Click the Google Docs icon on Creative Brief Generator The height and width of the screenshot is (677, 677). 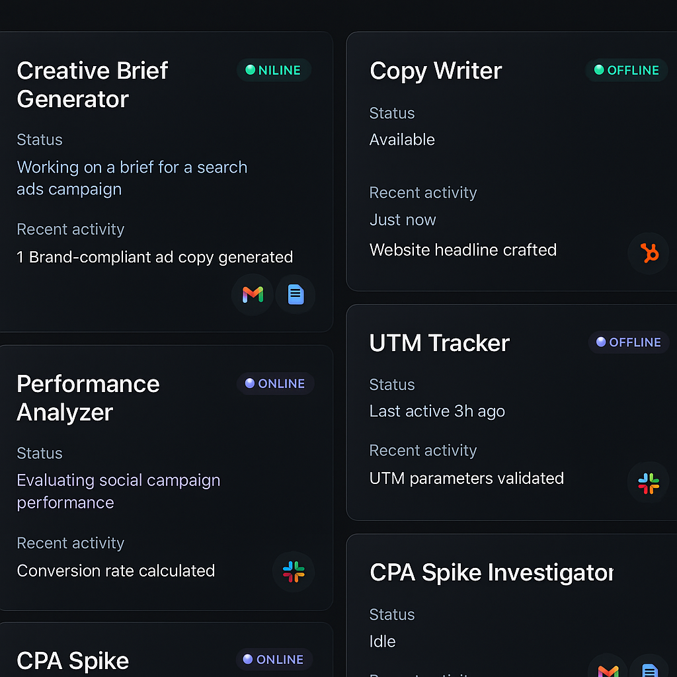point(296,294)
